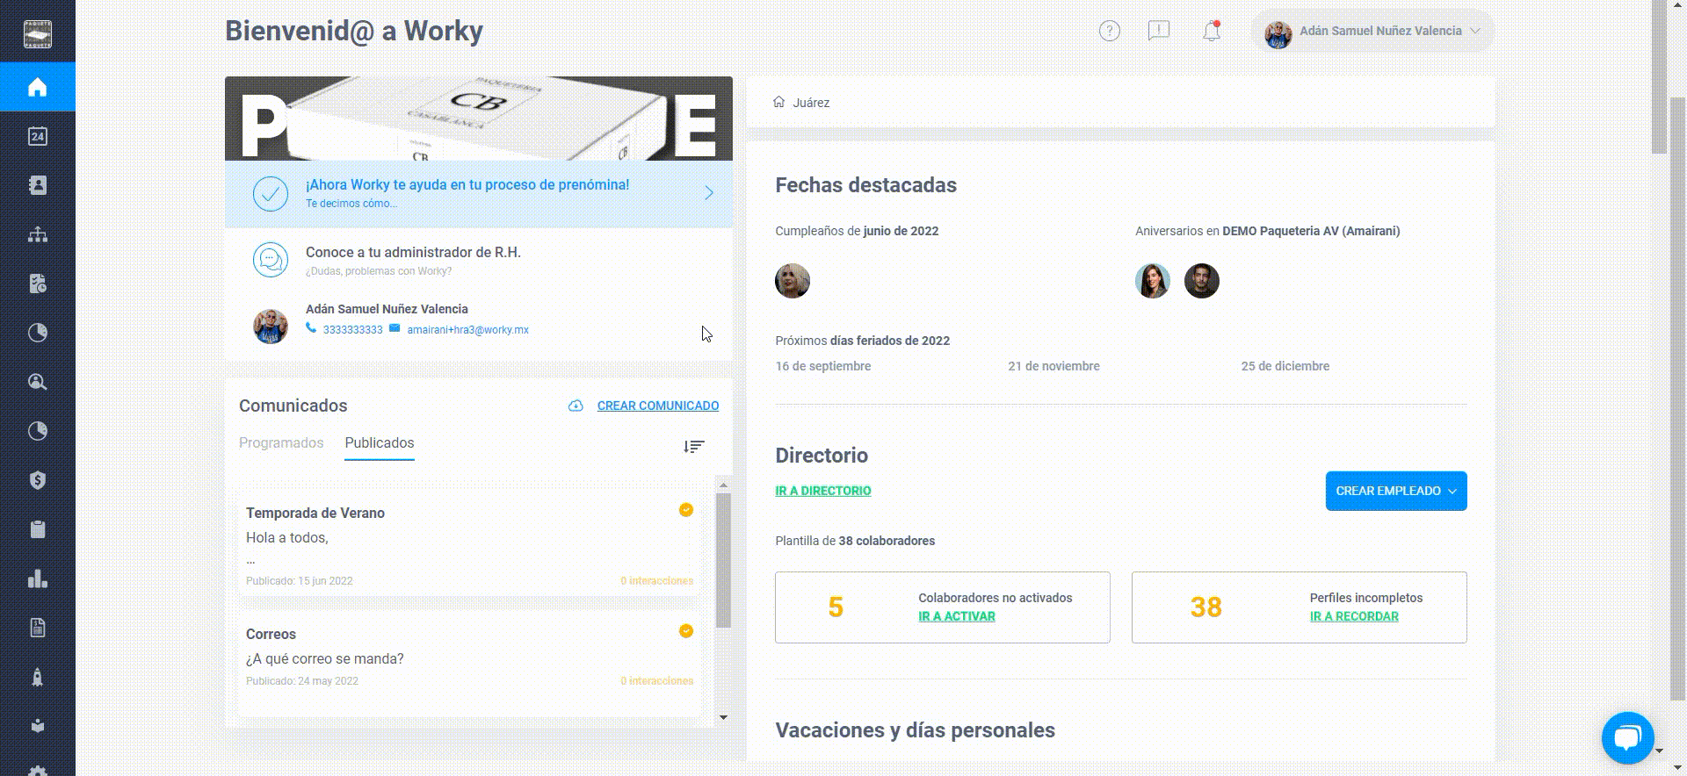
Task: Open the pie chart icon above the shield-dollar icon
Action: [x=37, y=431]
